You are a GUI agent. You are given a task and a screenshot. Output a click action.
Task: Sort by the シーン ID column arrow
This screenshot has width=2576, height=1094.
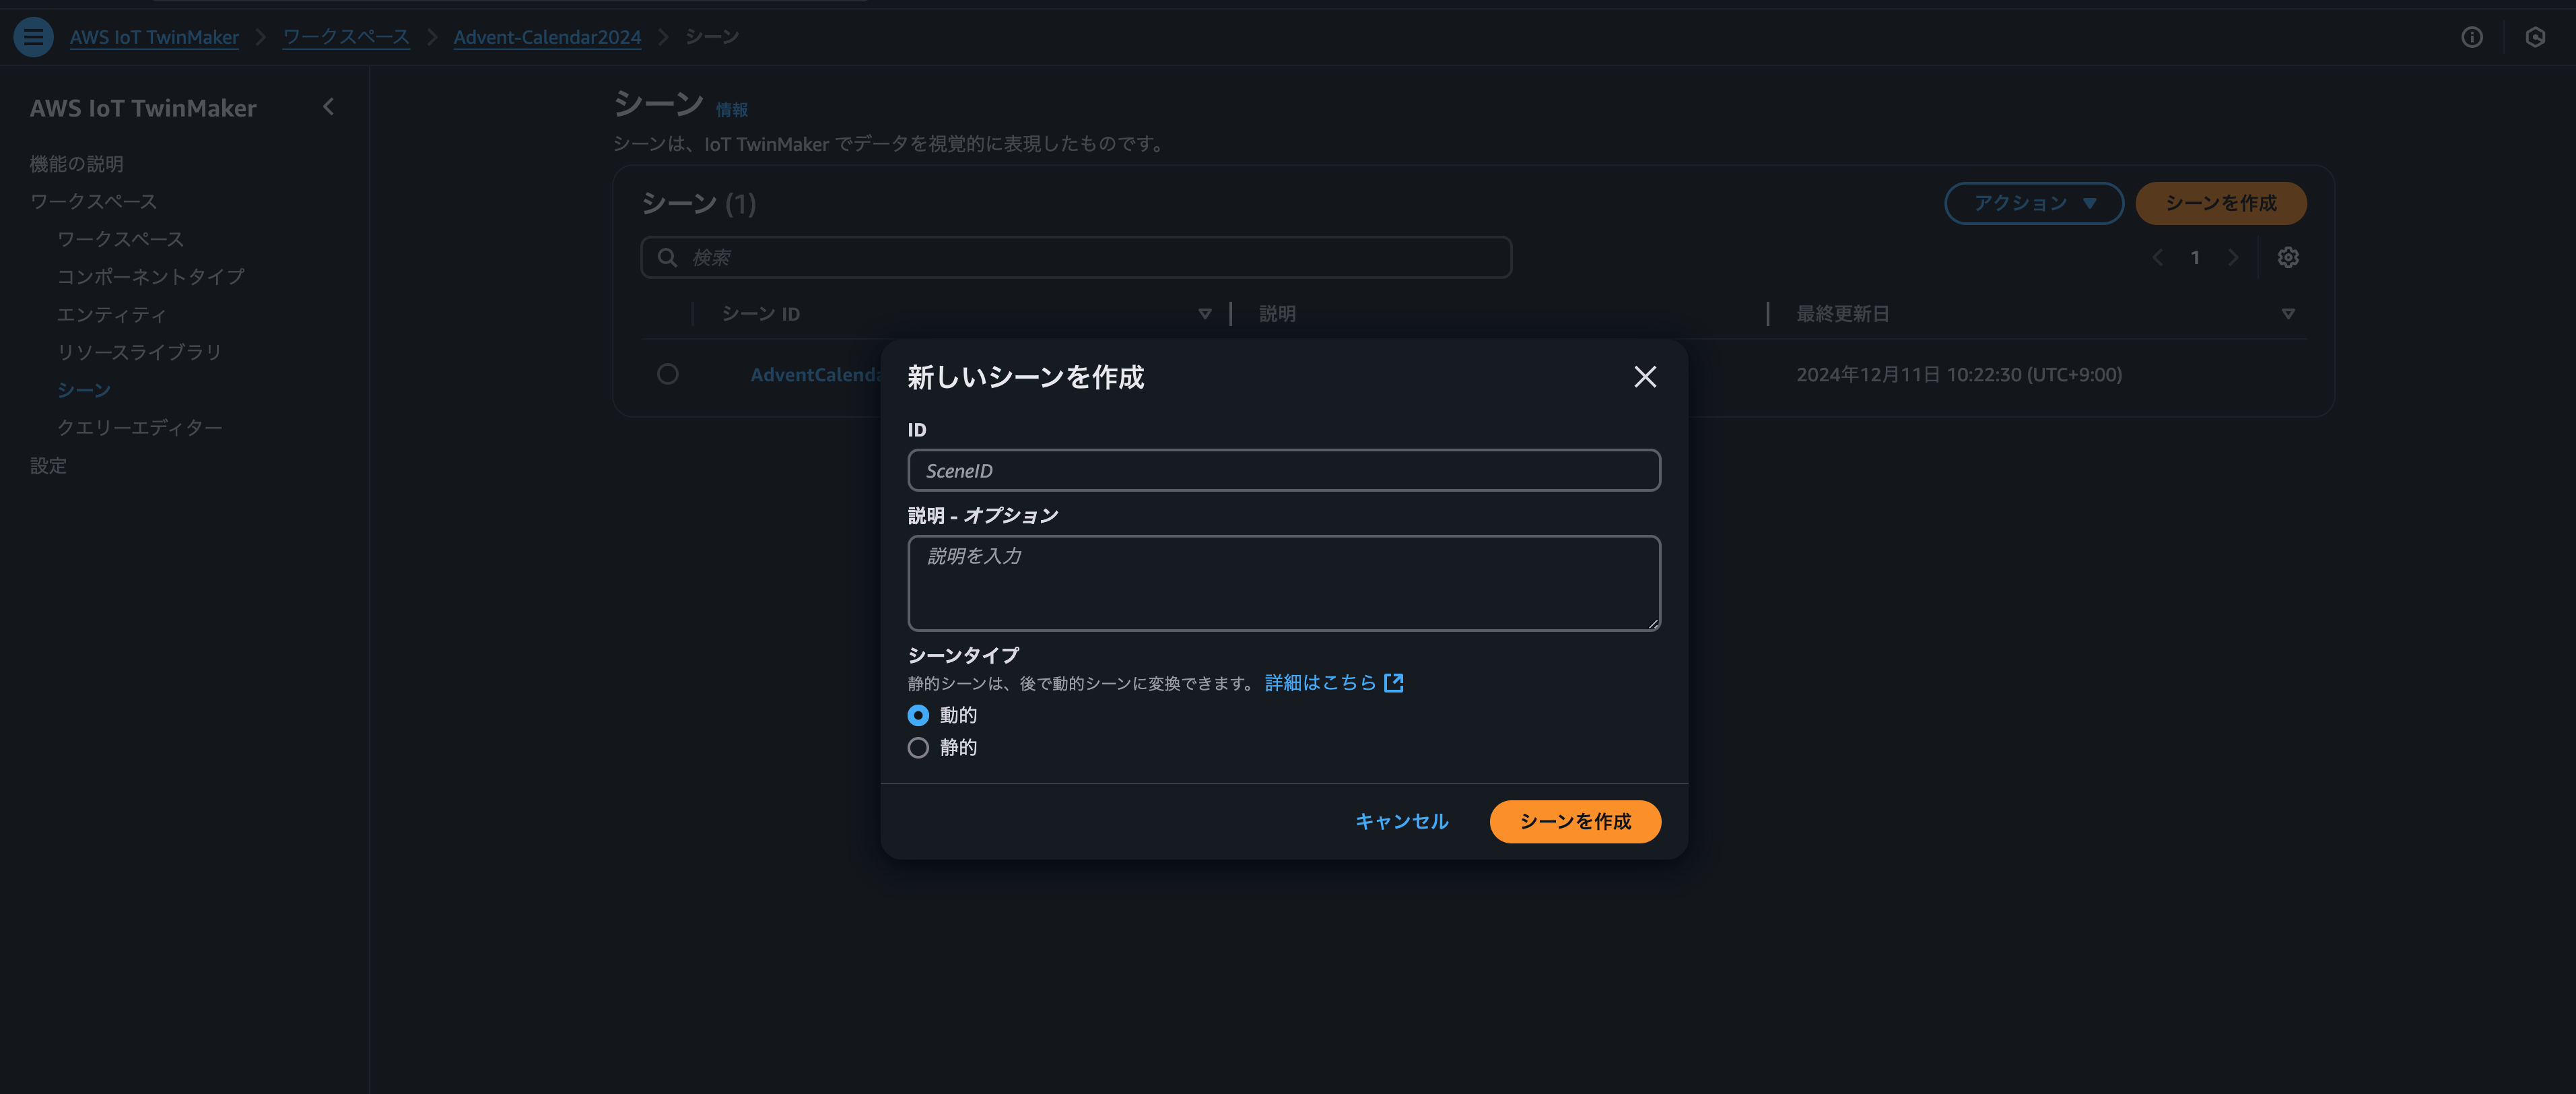[1205, 313]
